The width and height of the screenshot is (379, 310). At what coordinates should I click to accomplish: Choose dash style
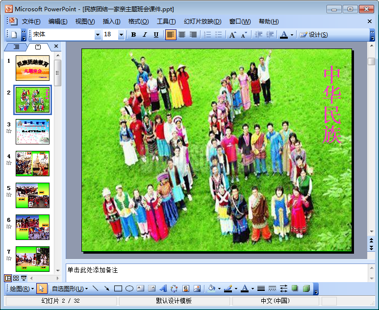272,288
